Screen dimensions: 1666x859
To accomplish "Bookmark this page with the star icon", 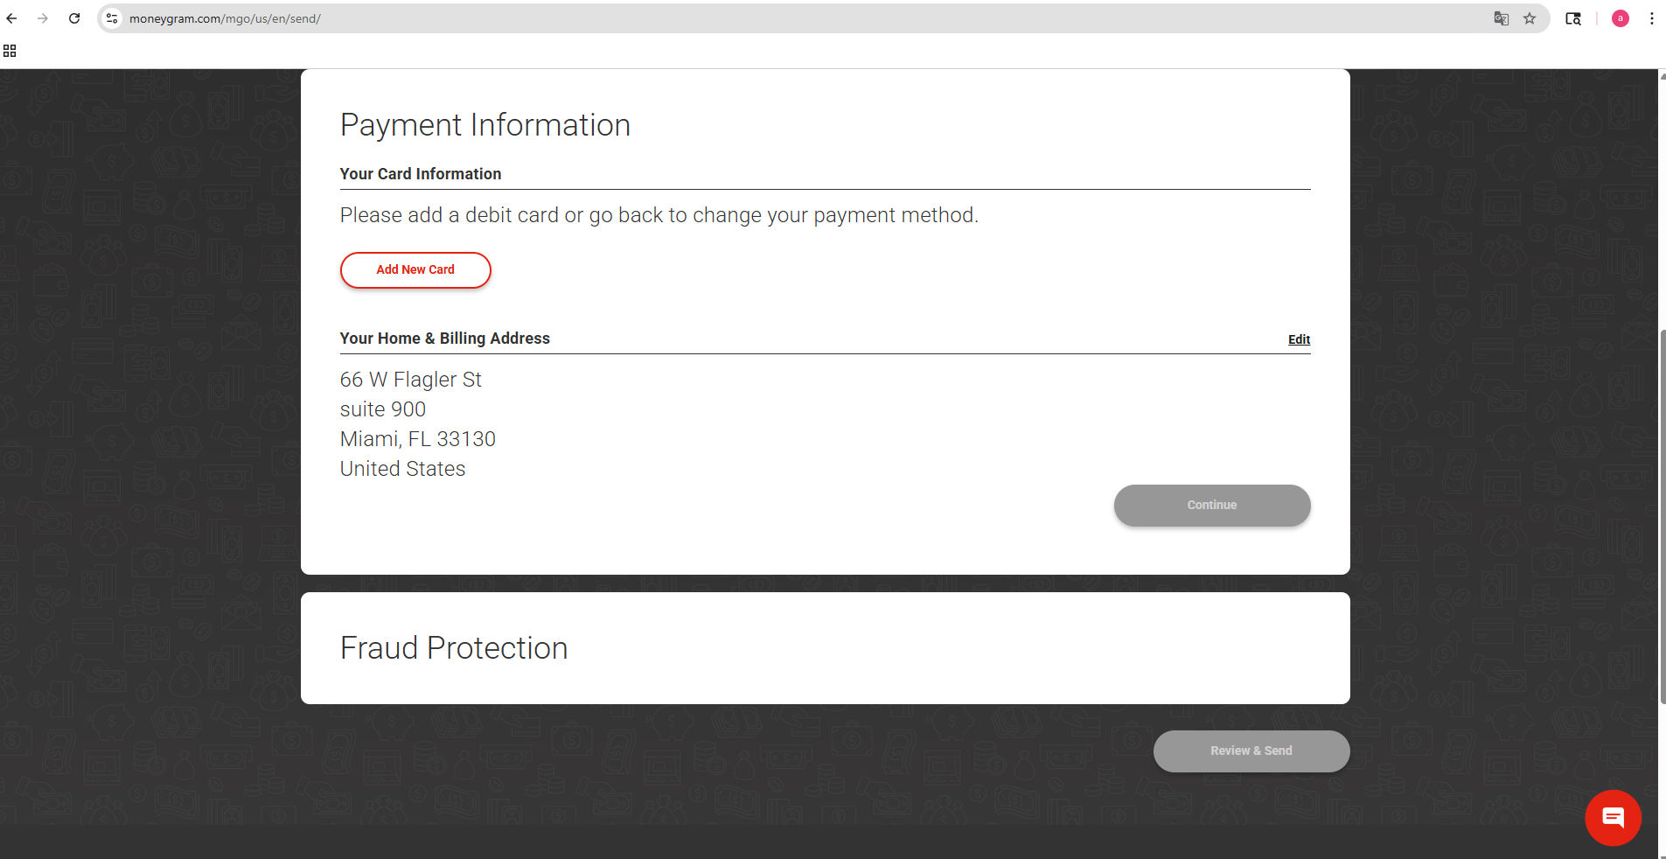I will [x=1530, y=18].
